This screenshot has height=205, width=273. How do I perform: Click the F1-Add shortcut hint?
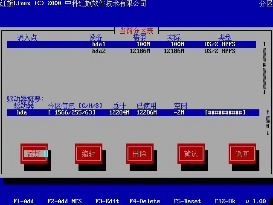click(24, 201)
